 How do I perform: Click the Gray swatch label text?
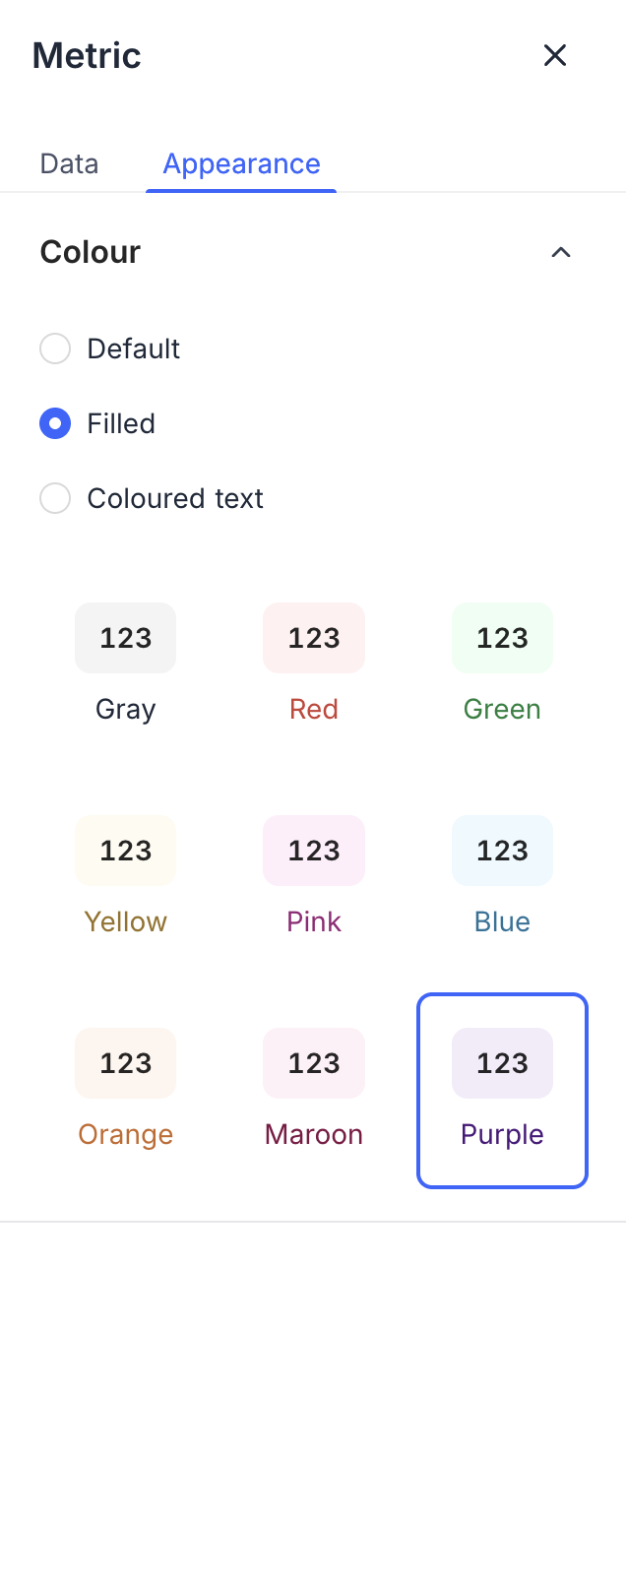[125, 708]
